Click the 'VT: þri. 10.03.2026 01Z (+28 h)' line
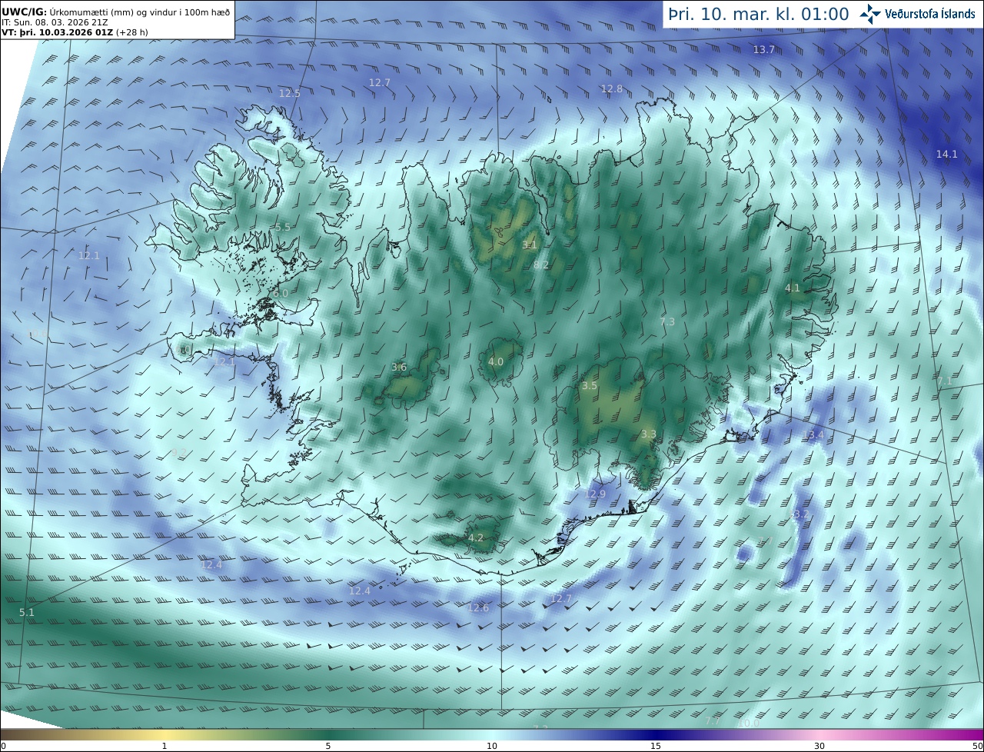 [x=75, y=32]
